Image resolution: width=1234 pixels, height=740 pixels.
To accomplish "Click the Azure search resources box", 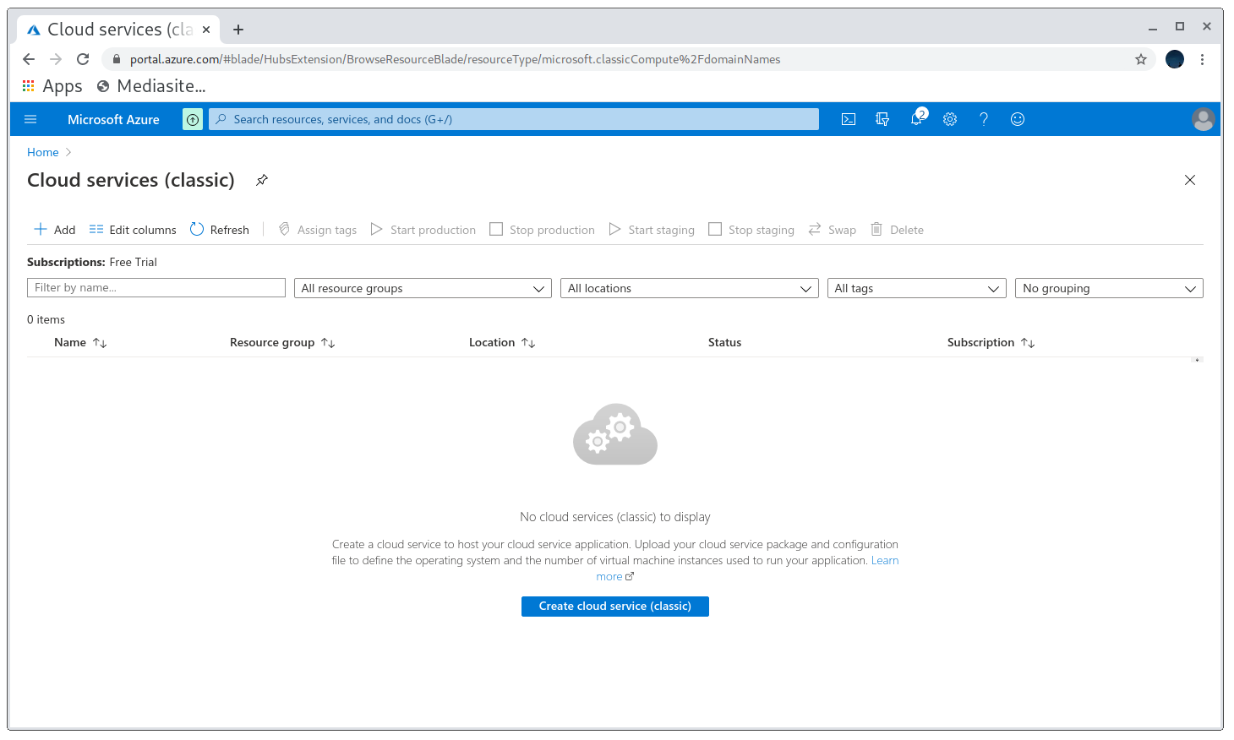I will point(514,119).
